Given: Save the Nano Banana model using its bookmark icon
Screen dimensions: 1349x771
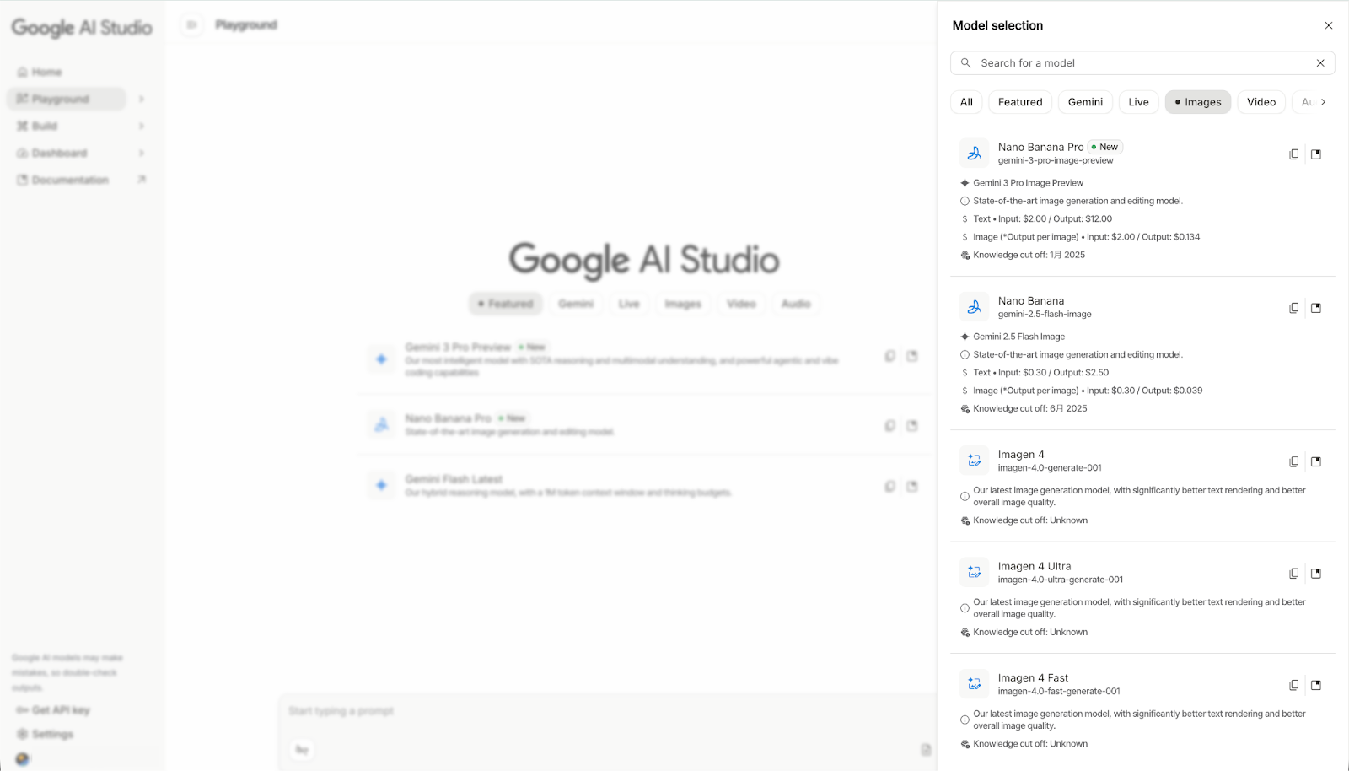Looking at the screenshot, I should coord(1316,308).
